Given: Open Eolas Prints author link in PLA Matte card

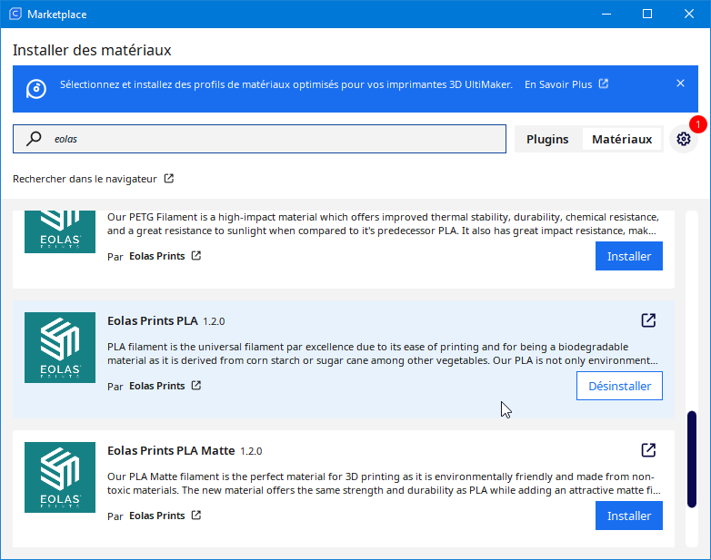Looking at the screenshot, I should [157, 516].
